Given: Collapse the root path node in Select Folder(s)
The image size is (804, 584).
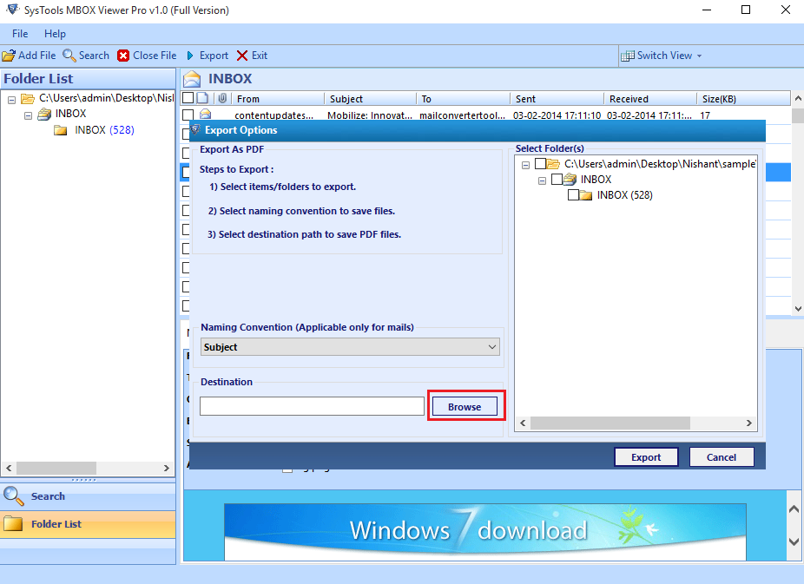Looking at the screenshot, I should 525,165.
